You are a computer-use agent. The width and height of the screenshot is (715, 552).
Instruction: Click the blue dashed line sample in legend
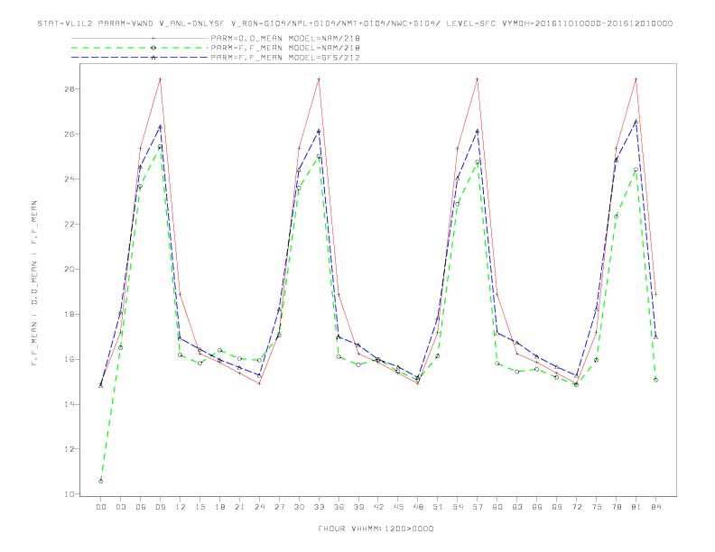[140, 58]
